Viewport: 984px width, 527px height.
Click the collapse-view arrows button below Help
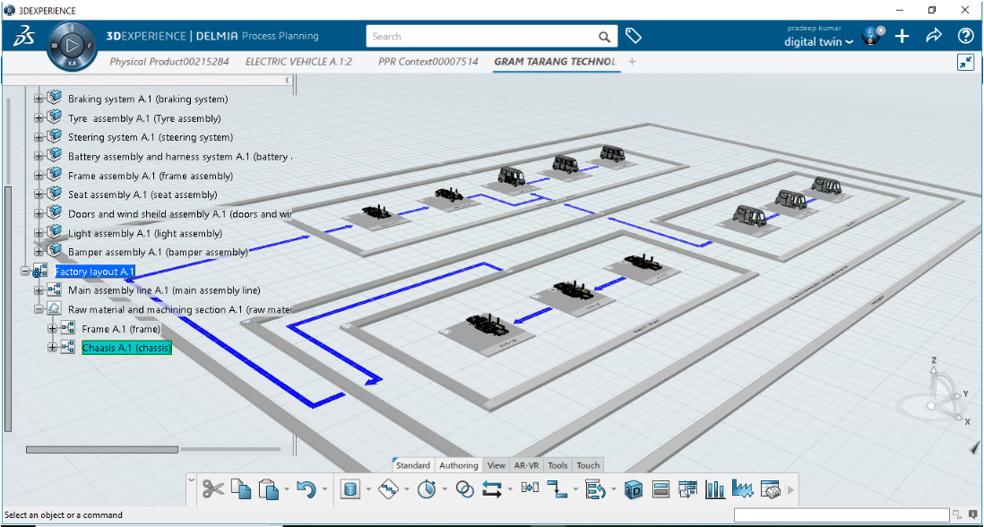(x=965, y=62)
